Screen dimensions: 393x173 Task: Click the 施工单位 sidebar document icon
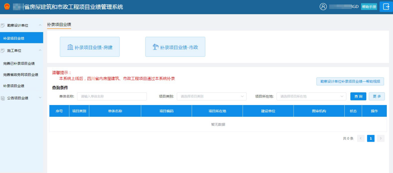click(3, 51)
